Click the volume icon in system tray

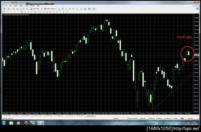(x=188, y=123)
